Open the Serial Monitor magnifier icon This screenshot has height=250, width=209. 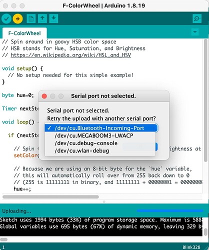coord(197,18)
